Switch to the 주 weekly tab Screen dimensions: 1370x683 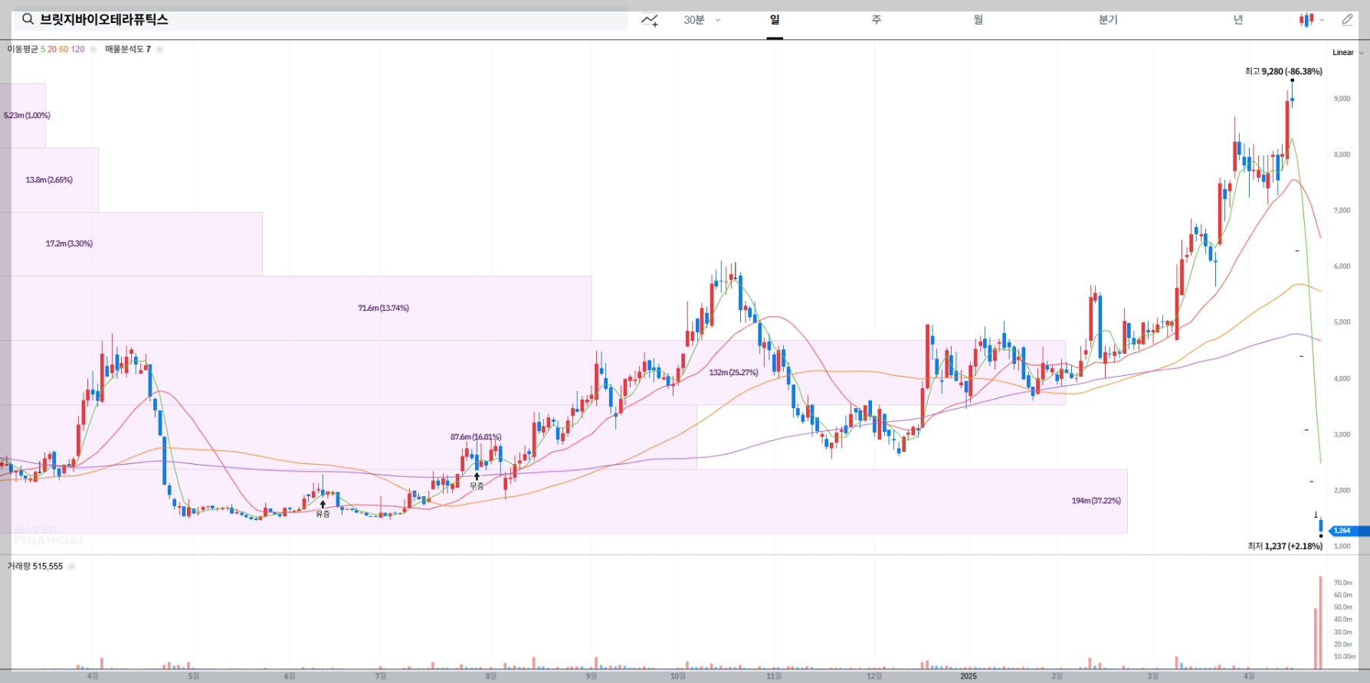pyautogui.click(x=877, y=20)
